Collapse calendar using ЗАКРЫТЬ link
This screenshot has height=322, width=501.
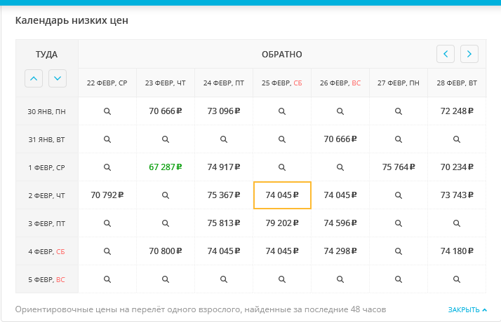pyautogui.click(x=467, y=309)
